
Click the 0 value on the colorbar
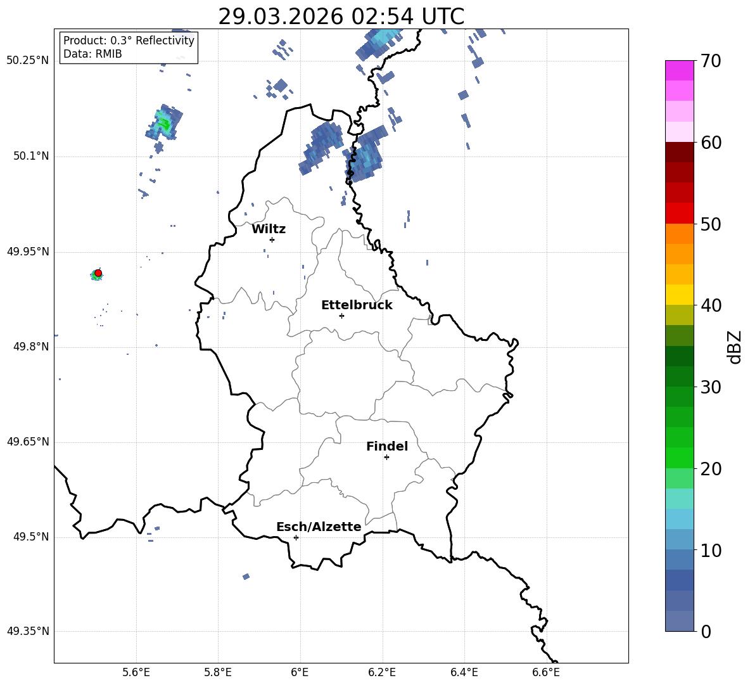706,632
